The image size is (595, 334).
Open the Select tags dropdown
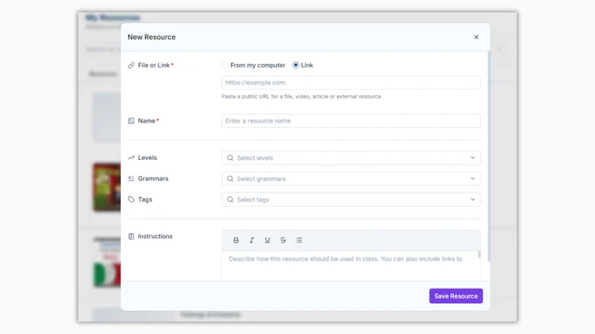(351, 200)
